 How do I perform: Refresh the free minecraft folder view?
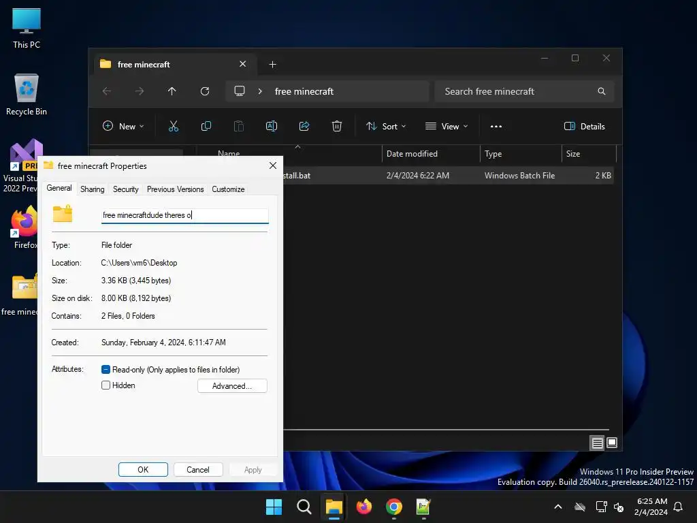[205, 91]
